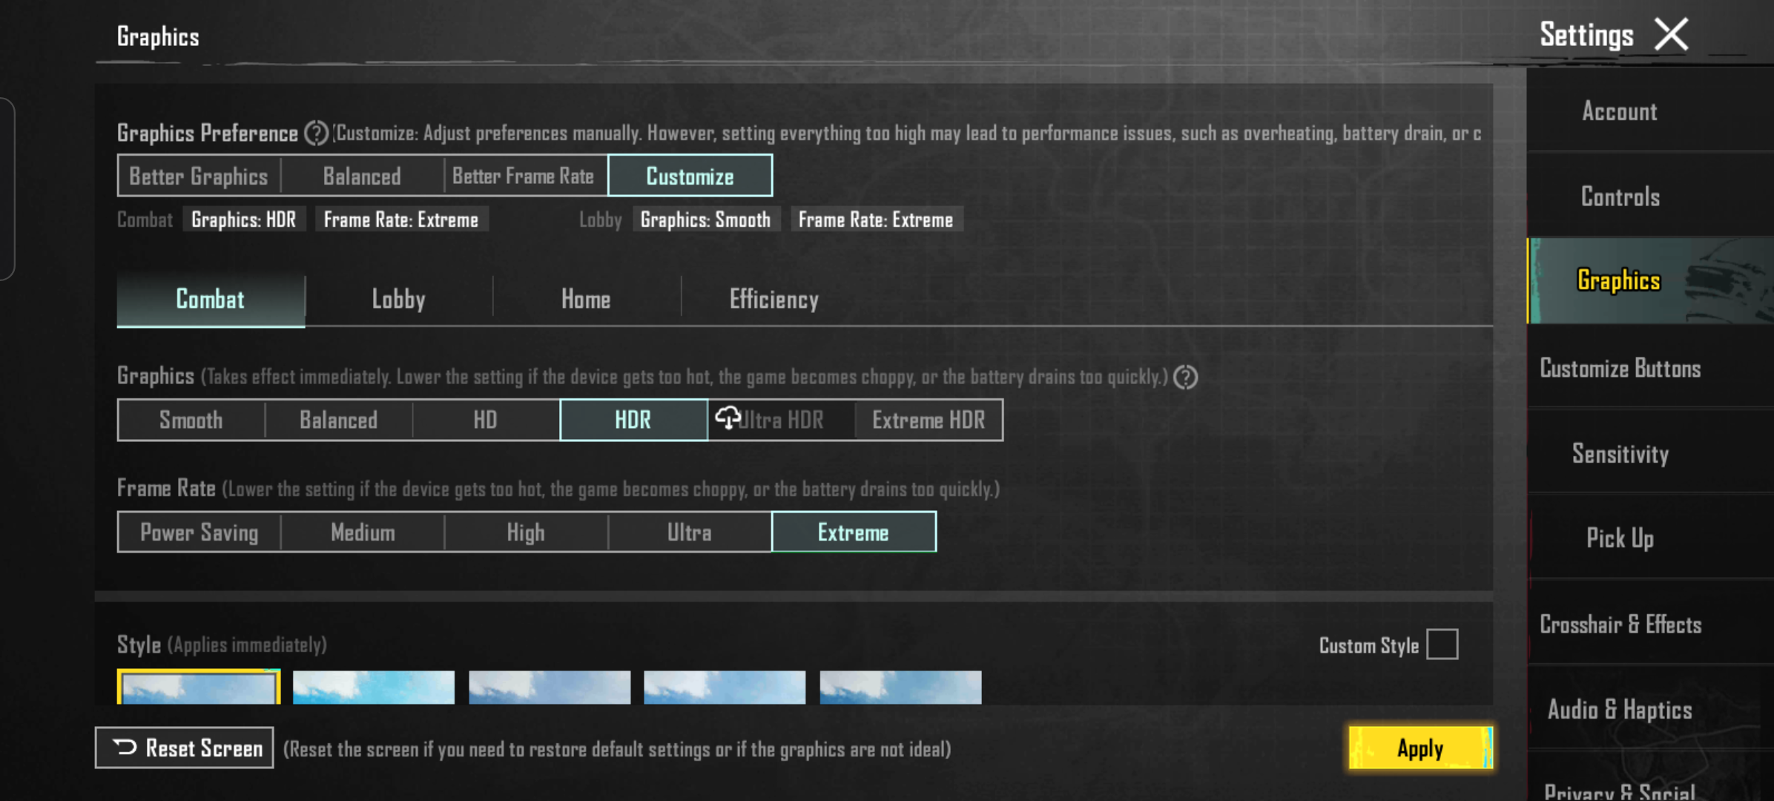The width and height of the screenshot is (1774, 801).
Task: Click the help icon beside Graphics description
Action: [x=1185, y=377]
